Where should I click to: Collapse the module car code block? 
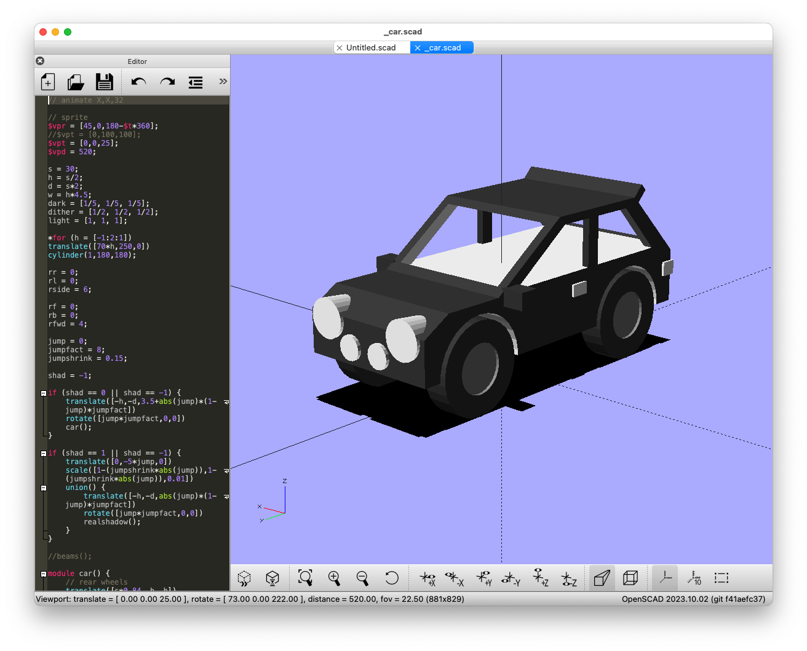click(44, 574)
